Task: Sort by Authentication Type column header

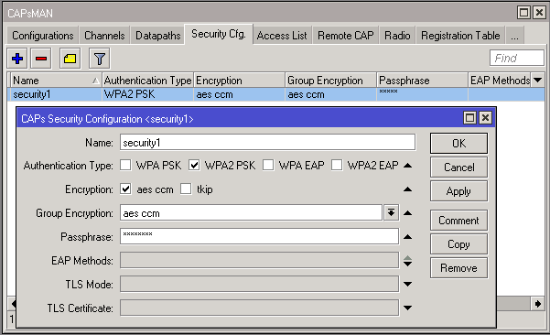Action: [x=147, y=81]
